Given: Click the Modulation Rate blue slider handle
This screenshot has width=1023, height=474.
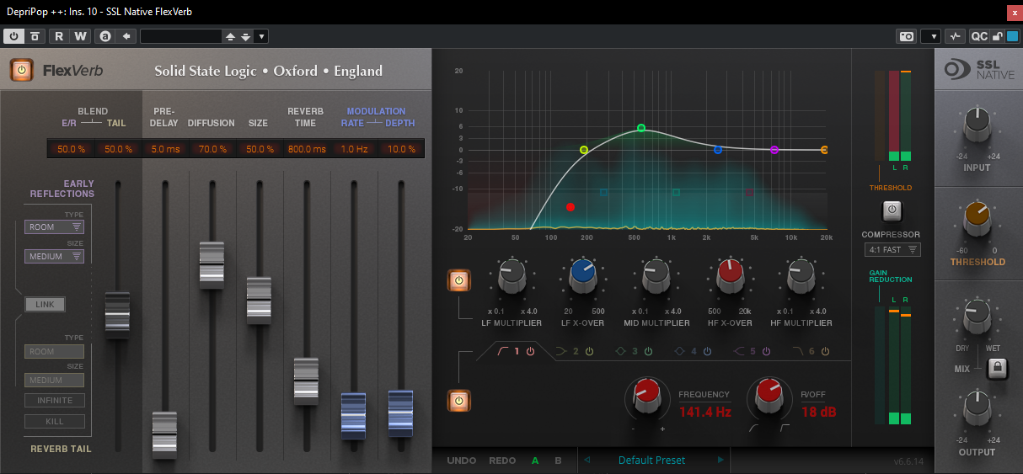Looking at the screenshot, I should (354, 416).
